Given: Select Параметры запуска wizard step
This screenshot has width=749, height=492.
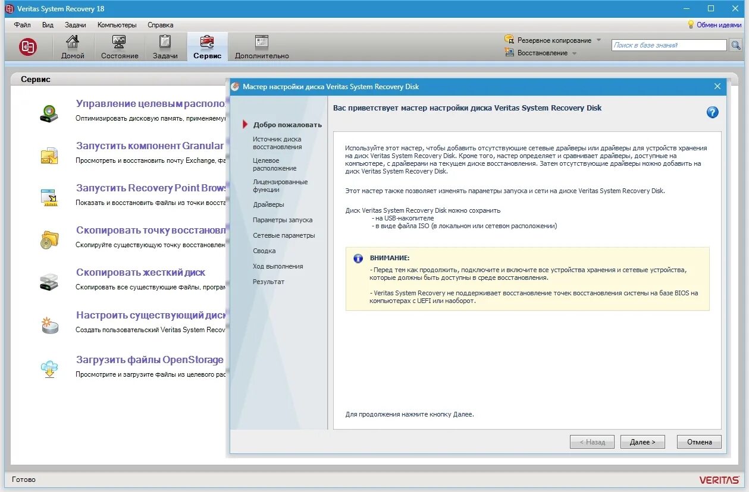Looking at the screenshot, I should pyautogui.click(x=283, y=220).
